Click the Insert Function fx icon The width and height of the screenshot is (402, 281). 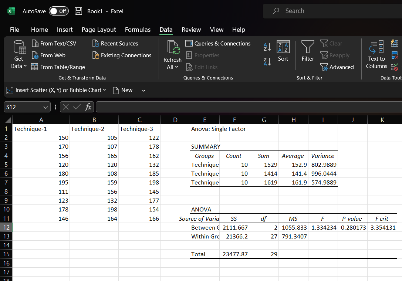point(88,107)
